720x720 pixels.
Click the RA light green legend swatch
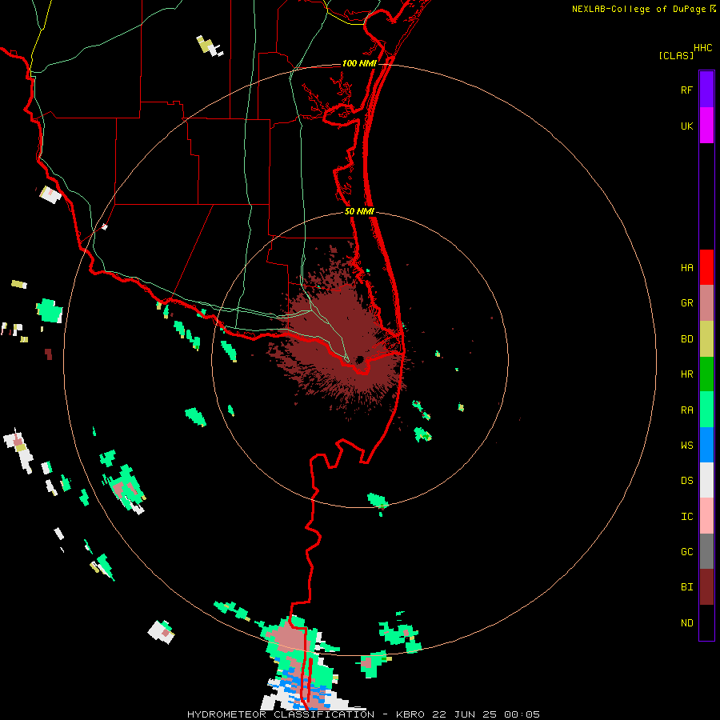point(706,410)
